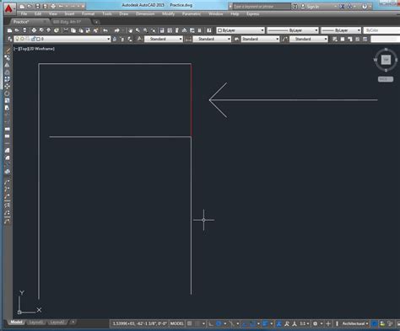Click the Autodesk Exchange X icon
400x331 pixels.
[x=343, y=6]
